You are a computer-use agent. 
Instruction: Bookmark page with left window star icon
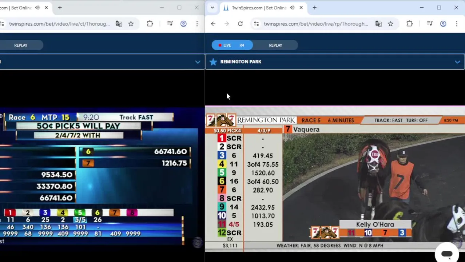point(131,24)
